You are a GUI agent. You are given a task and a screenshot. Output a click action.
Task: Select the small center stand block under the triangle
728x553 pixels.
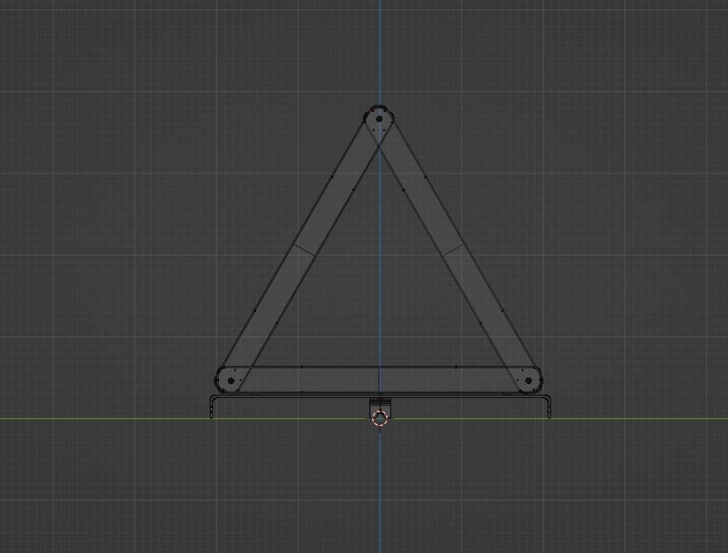(380, 407)
